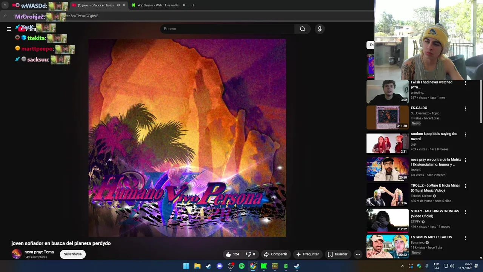Open options menu for ES.CALDO video
Image resolution: width=483 pixels, height=272 pixels.
click(x=465, y=108)
